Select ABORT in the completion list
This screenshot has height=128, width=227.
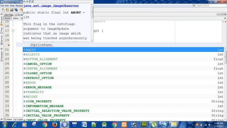123,50
